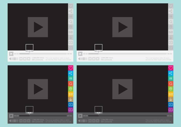Click the heart icon in top-left player sidebar
Viewport: 181px width, 127px height.
click(x=71, y=6)
